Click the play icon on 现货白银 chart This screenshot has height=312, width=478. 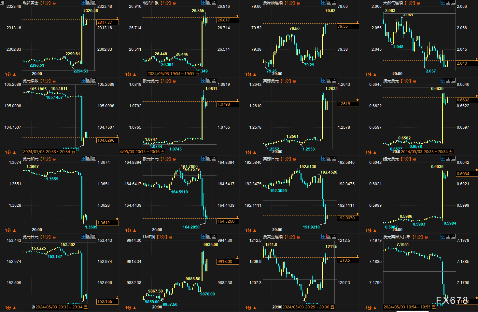click(209, 2)
